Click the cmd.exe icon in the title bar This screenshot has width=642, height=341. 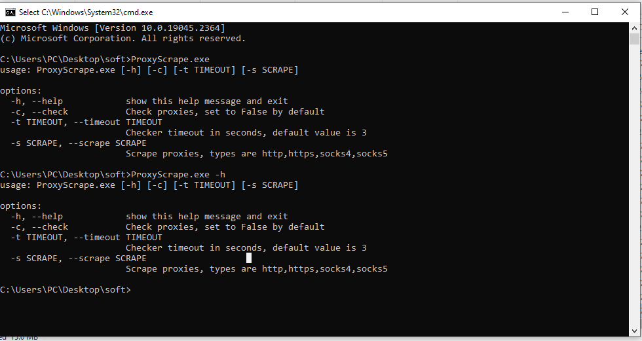pyautogui.click(x=10, y=12)
